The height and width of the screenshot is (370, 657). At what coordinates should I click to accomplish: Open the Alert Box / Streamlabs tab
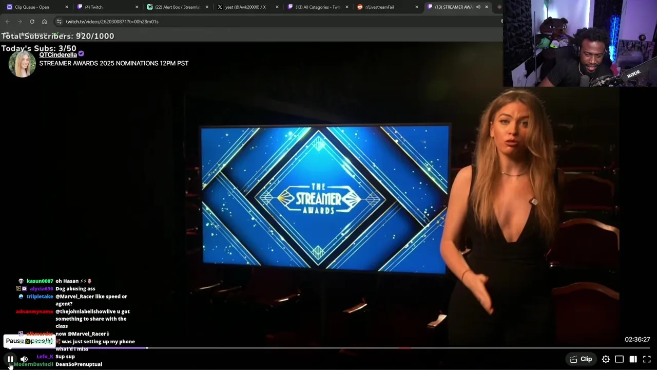(x=177, y=7)
